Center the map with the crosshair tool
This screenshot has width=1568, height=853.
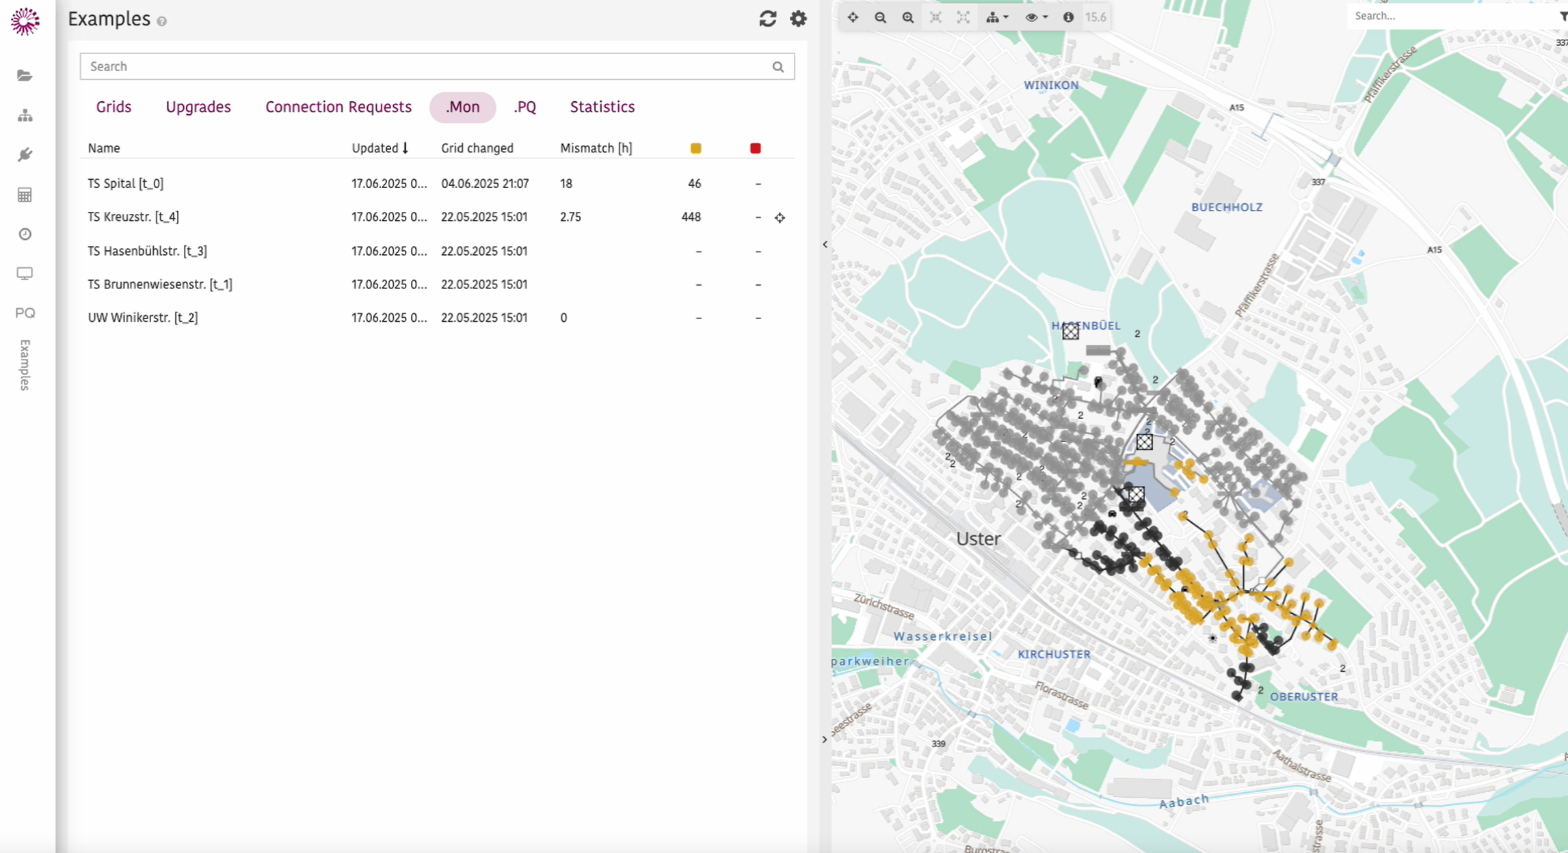(x=853, y=17)
